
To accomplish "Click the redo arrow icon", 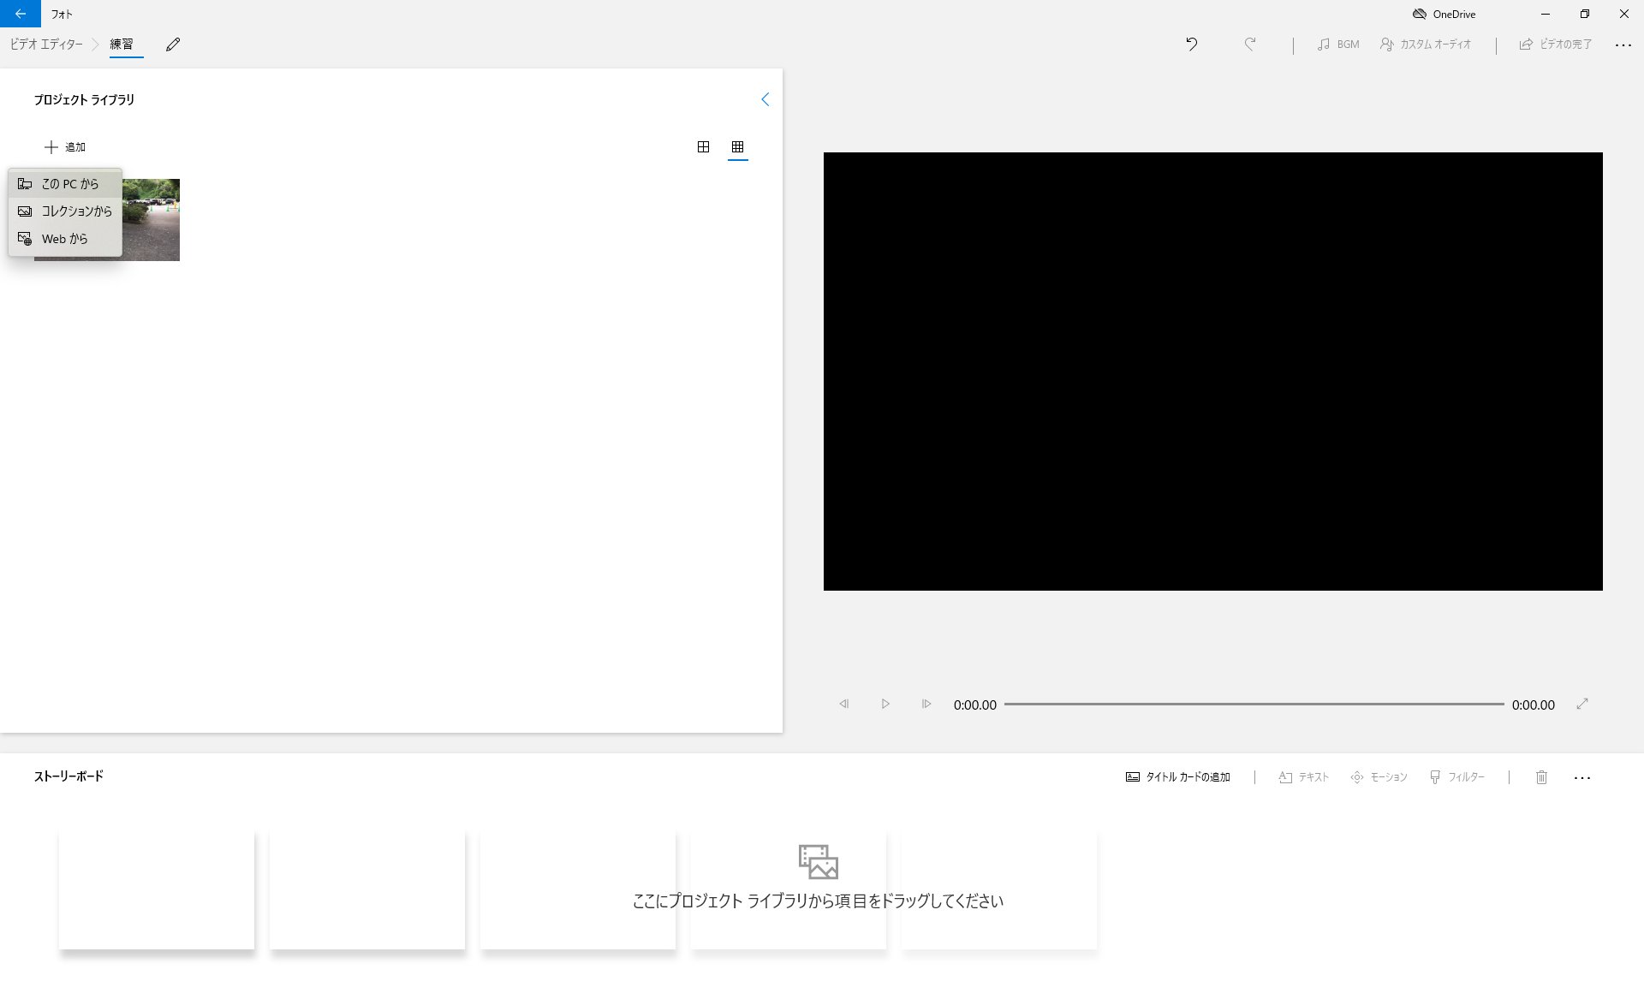I will tap(1250, 45).
